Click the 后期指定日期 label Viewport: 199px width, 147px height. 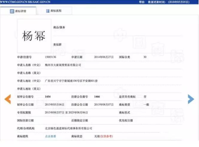pos(79,120)
